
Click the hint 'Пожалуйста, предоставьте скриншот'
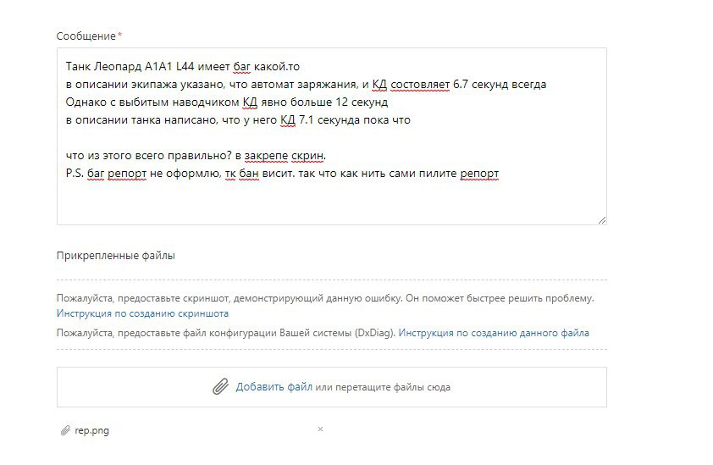click(x=325, y=298)
